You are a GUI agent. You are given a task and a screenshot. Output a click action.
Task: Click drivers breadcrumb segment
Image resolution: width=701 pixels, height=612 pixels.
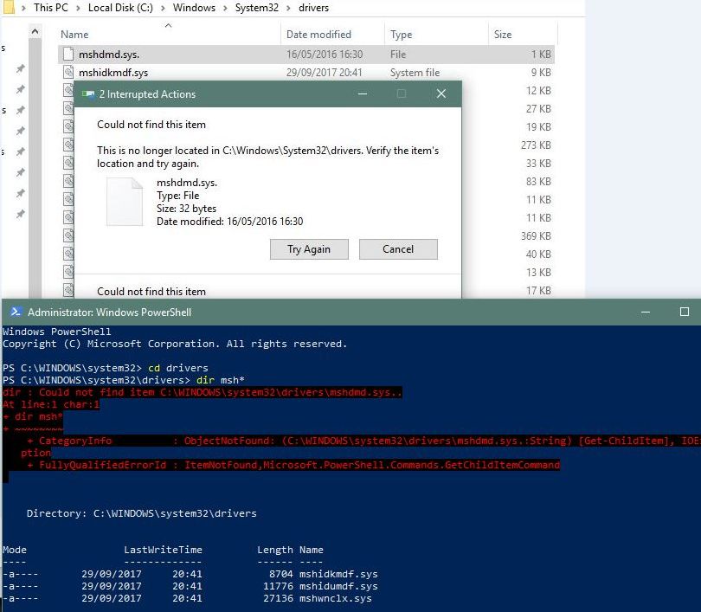[313, 8]
